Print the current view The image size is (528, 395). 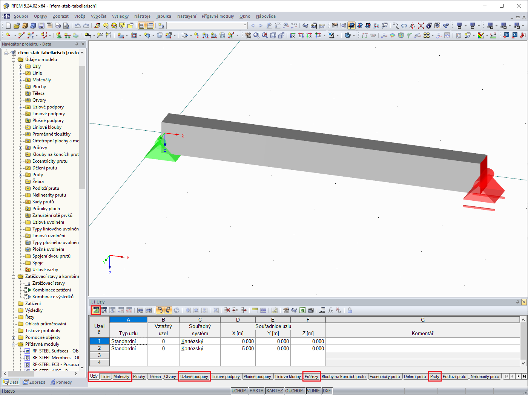(58, 26)
